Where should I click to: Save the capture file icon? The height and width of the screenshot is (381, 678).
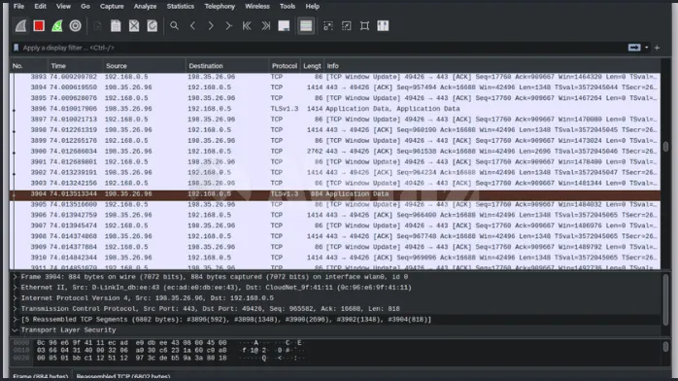(116, 26)
